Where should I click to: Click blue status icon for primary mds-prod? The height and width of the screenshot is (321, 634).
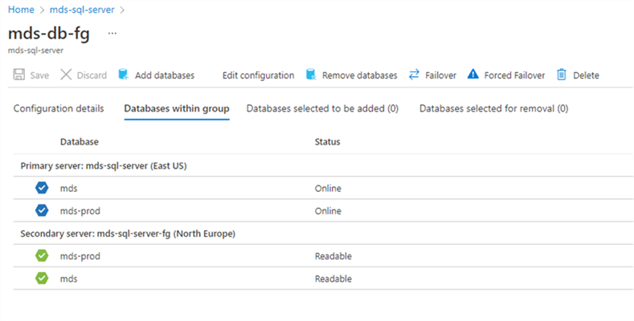pos(42,211)
